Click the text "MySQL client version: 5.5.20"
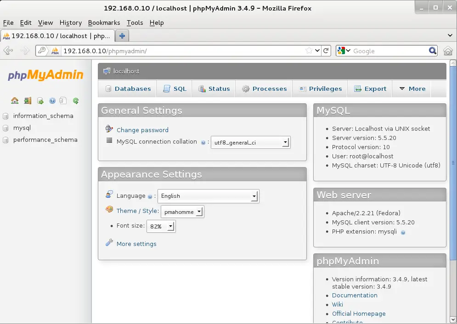The image size is (457, 324). pyautogui.click(x=373, y=223)
